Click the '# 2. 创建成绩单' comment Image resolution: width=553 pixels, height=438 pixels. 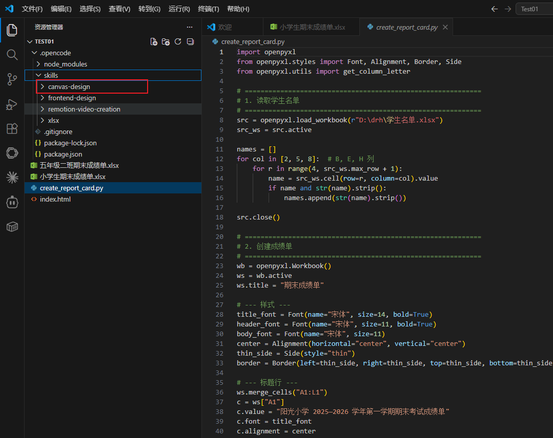tap(264, 247)
